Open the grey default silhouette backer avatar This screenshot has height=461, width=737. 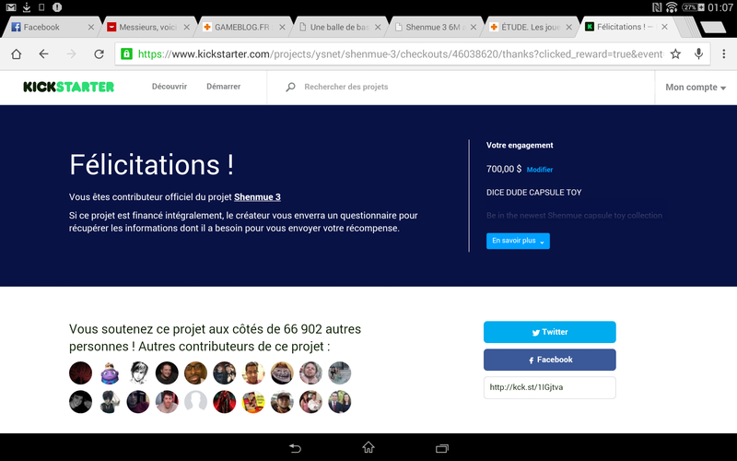click(195, 402)
